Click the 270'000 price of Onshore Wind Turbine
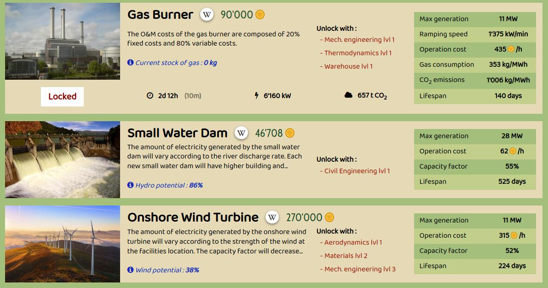 point(304,217)
